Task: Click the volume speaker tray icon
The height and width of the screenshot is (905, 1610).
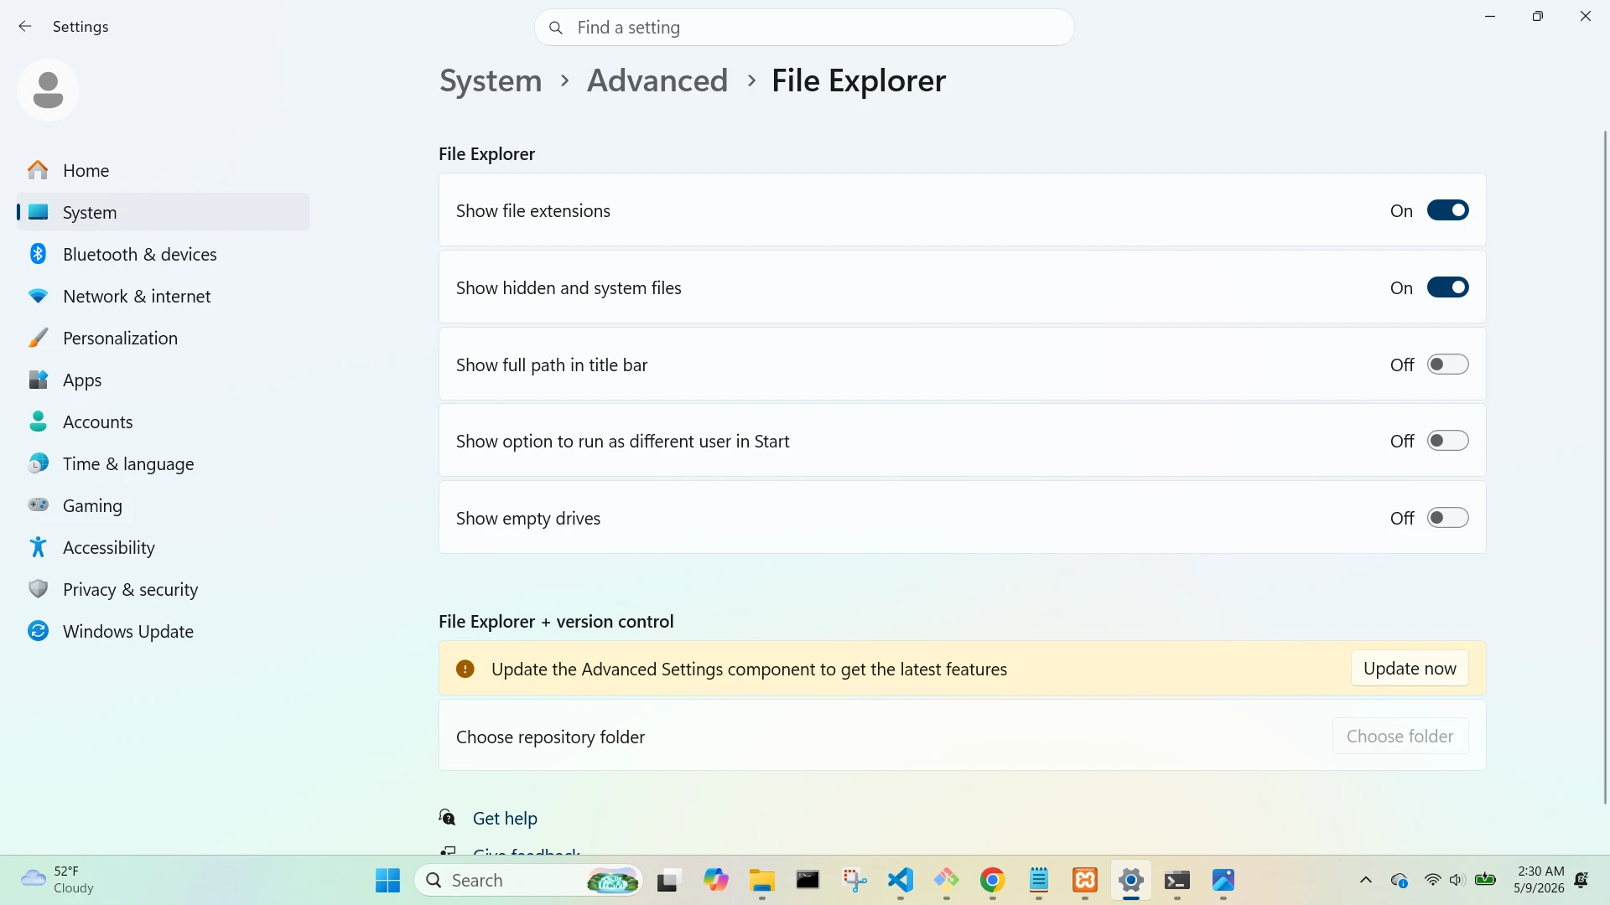Action: coord(1457,880)
